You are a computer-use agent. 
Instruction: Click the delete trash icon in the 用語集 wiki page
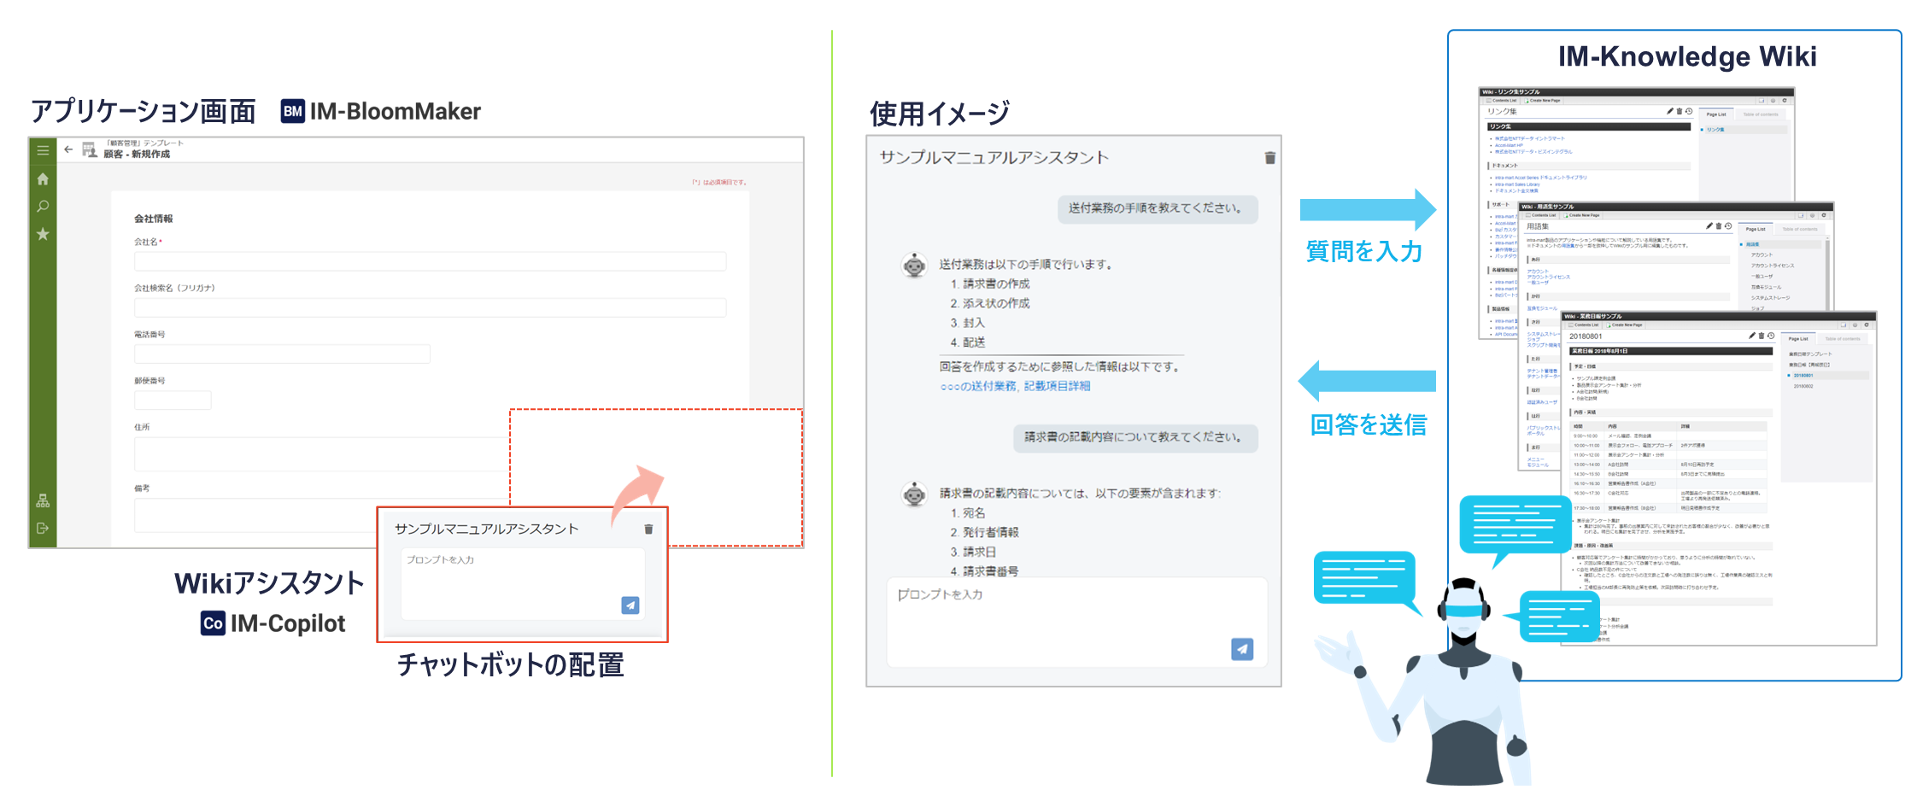click(1719, 226)
